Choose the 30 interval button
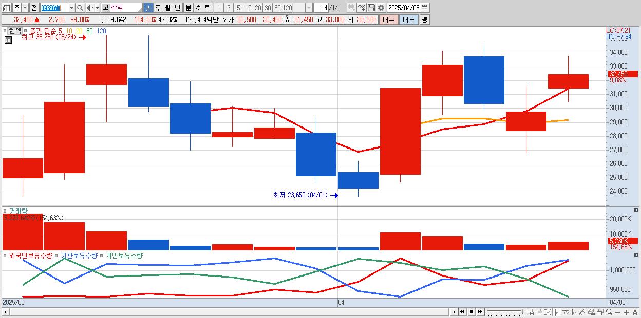641x318 pixels. click(268, 8)
